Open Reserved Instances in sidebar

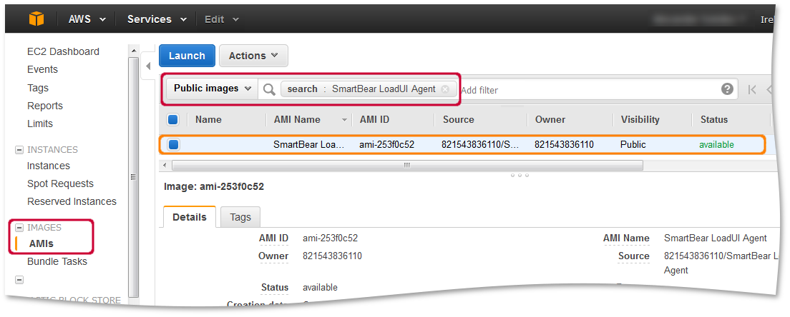pos(72,201)
